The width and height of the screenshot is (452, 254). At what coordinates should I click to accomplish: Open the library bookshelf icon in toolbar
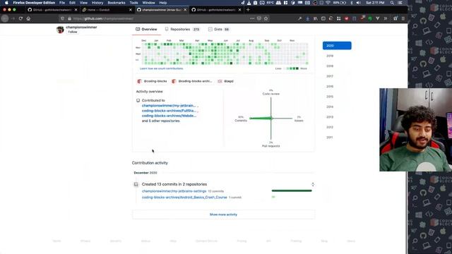[316, 18]
